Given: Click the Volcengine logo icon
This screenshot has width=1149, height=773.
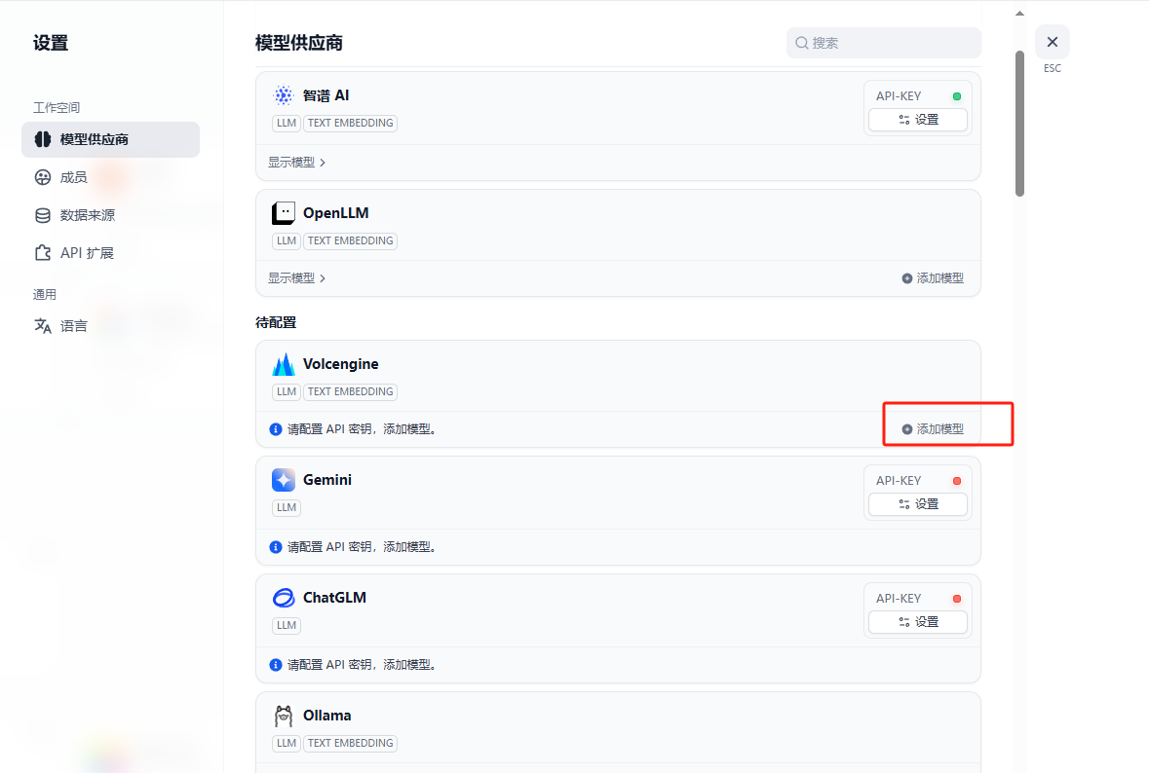Looking at the screenshot, I should click(x=284, y=364).
